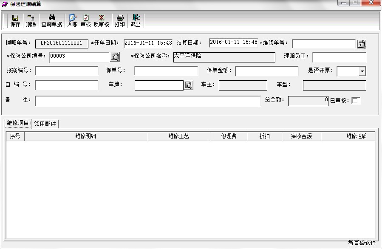Focus the 理赔员工 input field

pos(339,57)
